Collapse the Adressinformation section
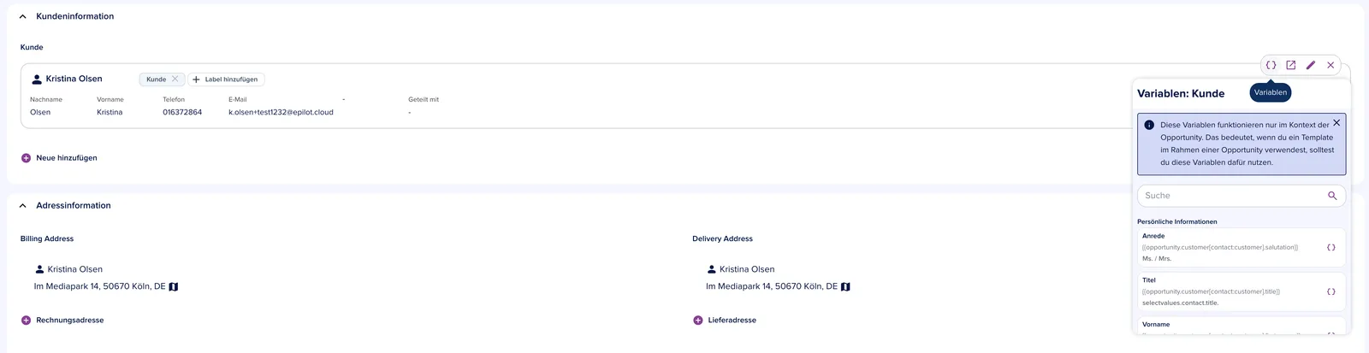Viewport: 1369px width, 353px height. [x=23, y=206]
